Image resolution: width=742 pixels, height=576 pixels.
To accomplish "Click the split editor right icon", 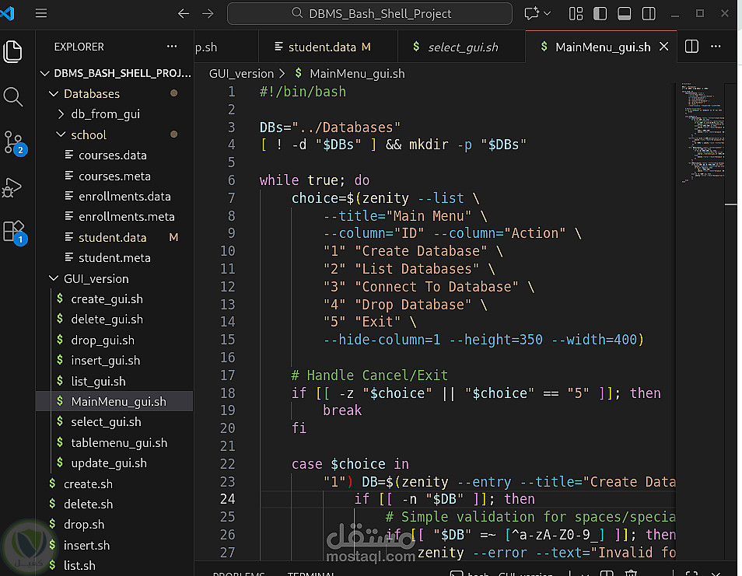I will click(691, 47).
